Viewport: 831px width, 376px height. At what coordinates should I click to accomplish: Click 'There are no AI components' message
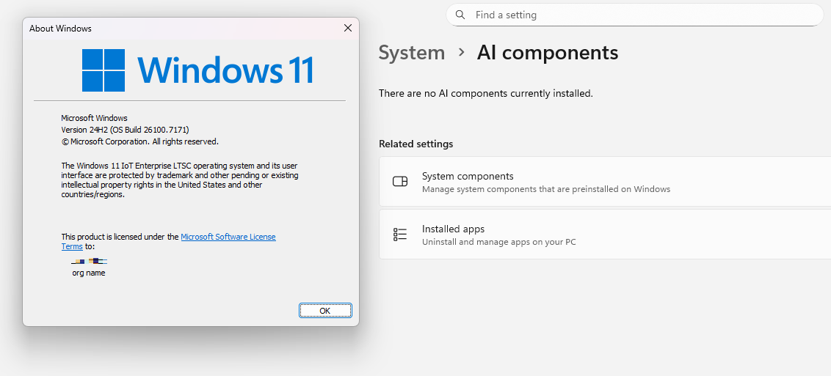pyautogui.click(x=486, y=94)
